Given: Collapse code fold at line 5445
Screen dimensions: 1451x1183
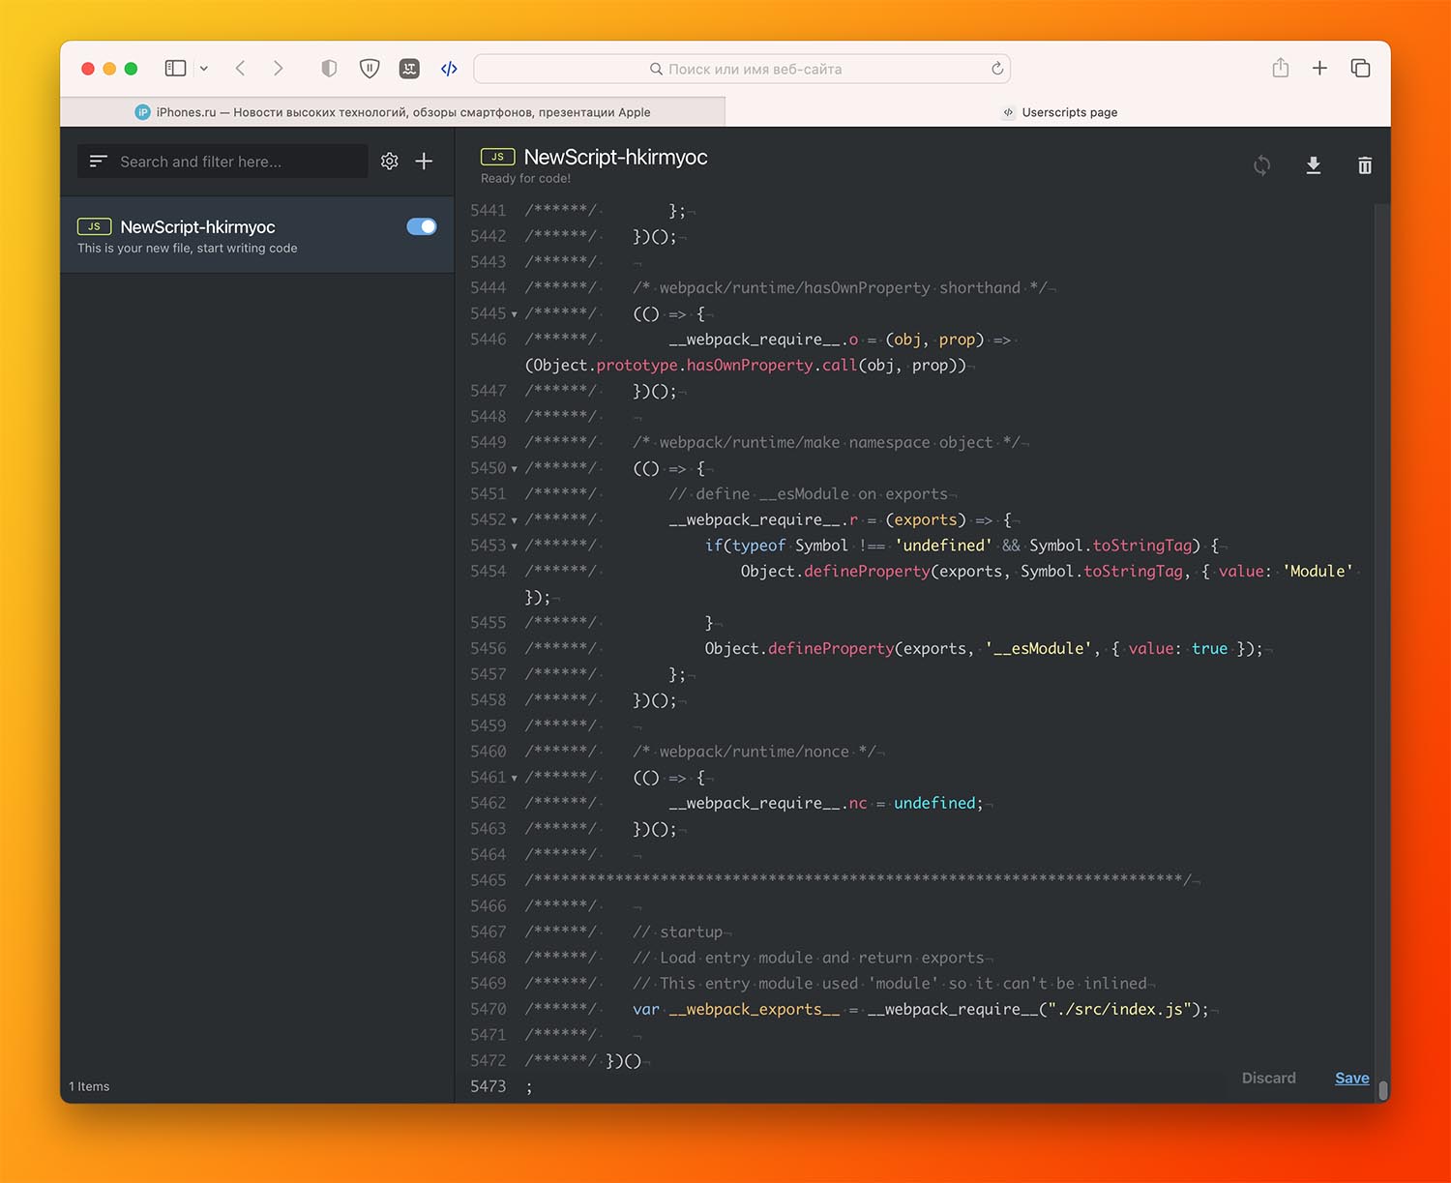Looking at the screenshot, I should [x=514, y=314].
